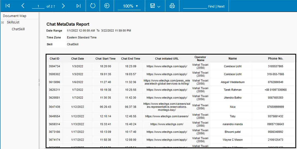Open the export save dropdown
The width and height of the screenshot is (297, 149).
click(155, 6)
